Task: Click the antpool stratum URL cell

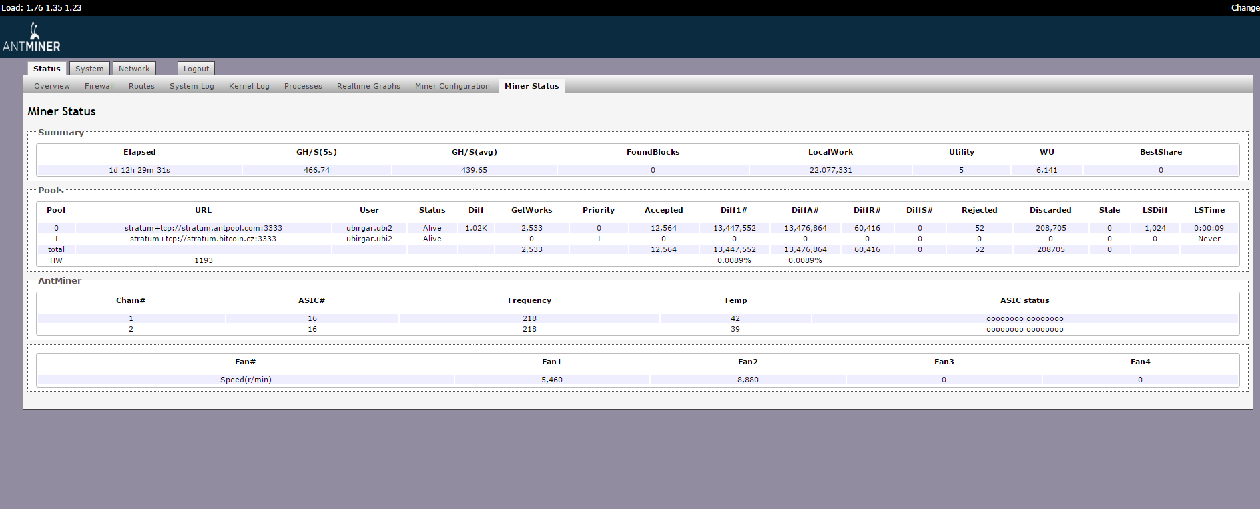Action: (x=203, y=228)
